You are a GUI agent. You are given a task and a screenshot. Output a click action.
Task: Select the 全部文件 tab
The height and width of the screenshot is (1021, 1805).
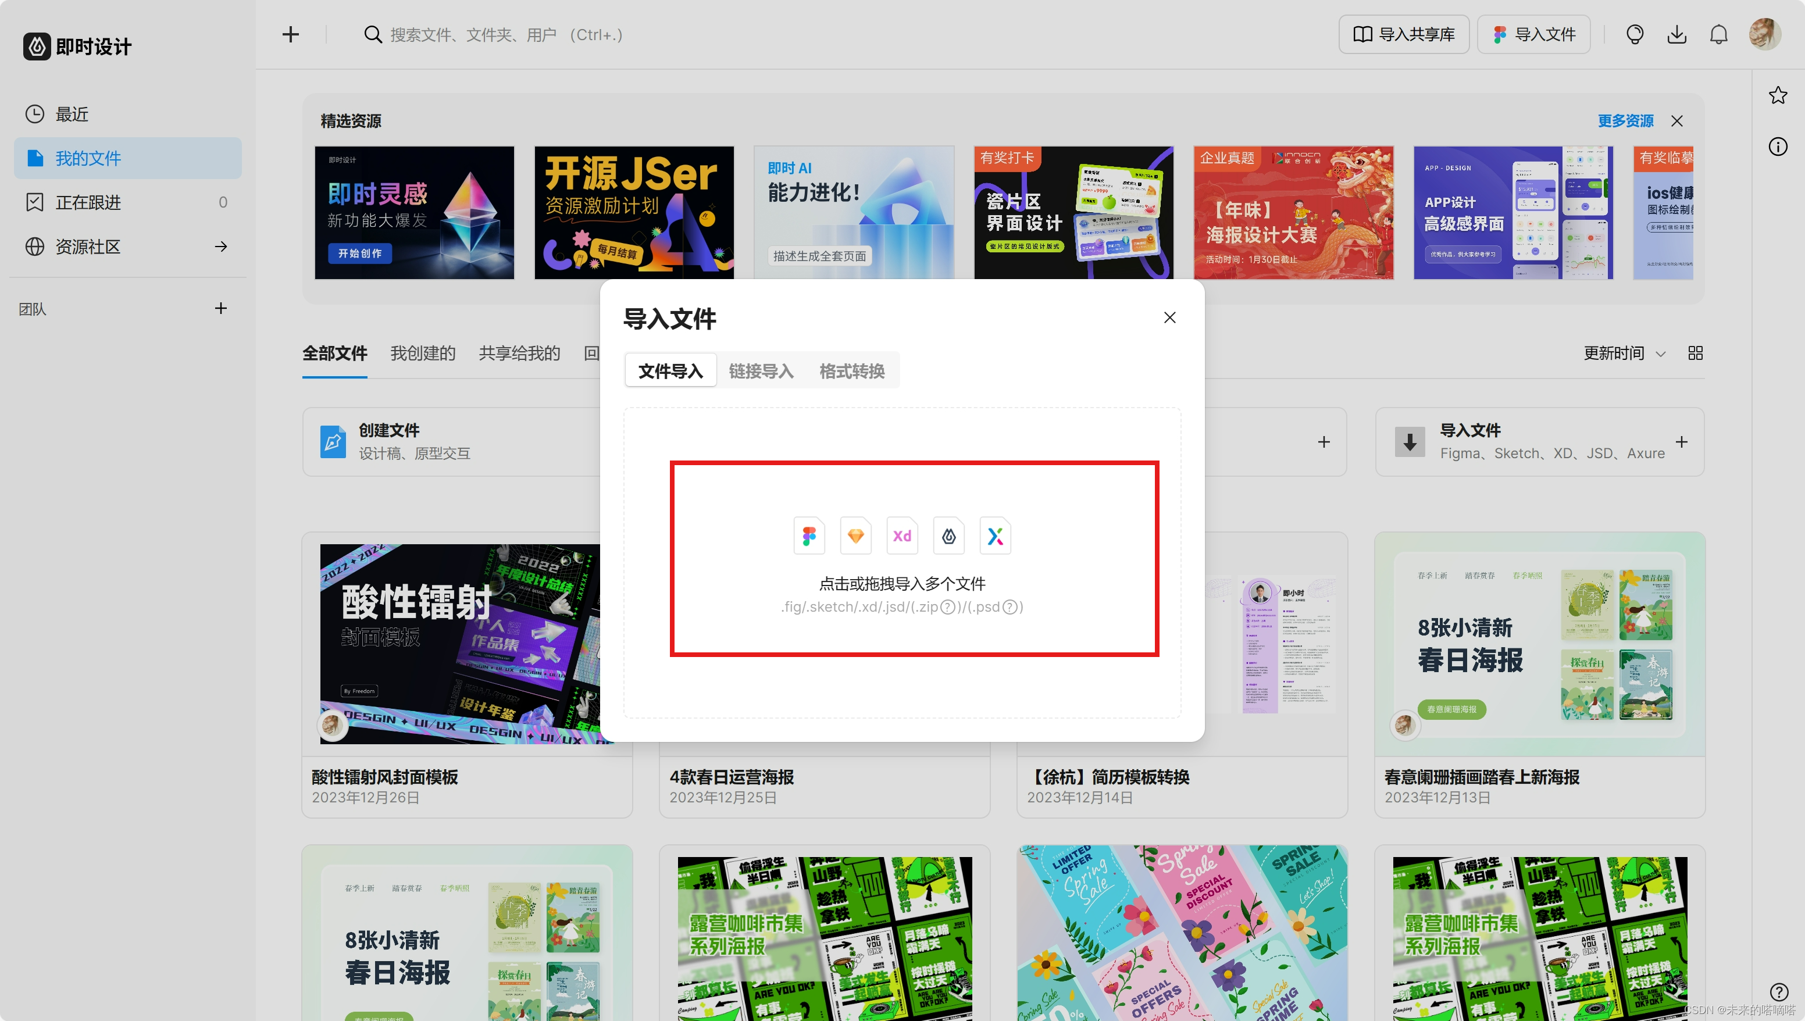point(334,353)
